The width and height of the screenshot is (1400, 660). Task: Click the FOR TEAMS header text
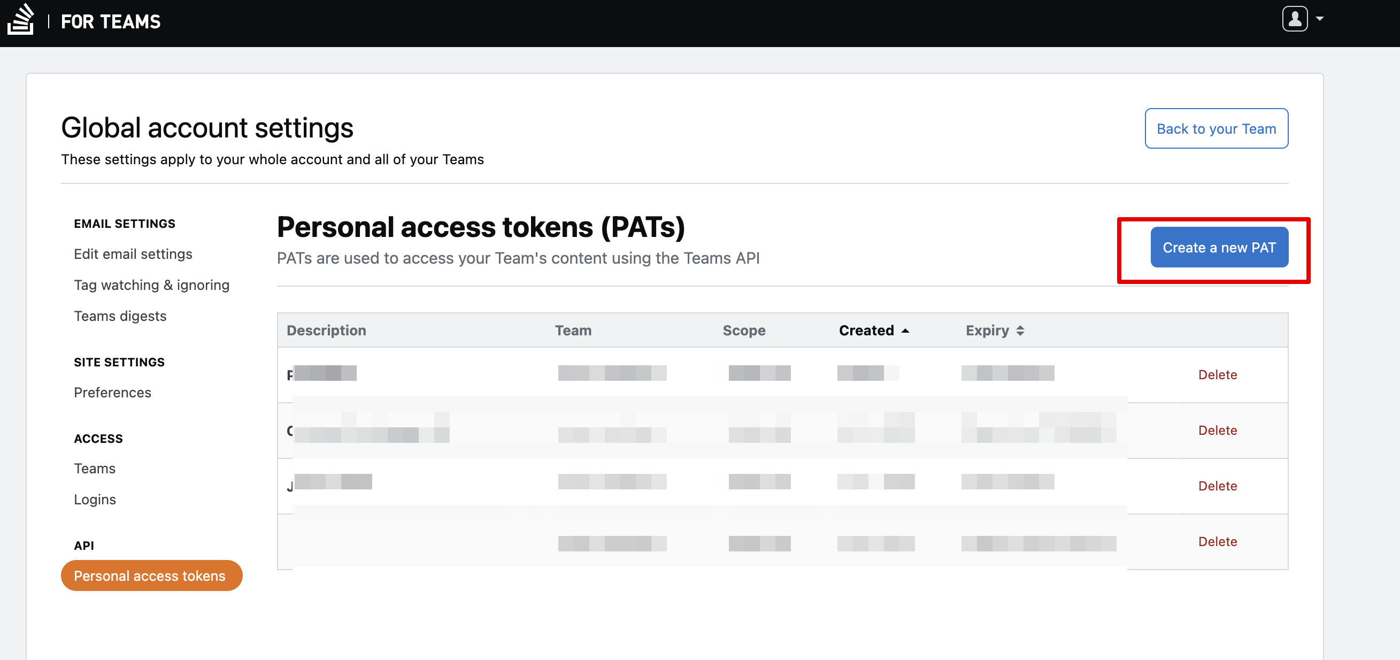tap(110, 22)
